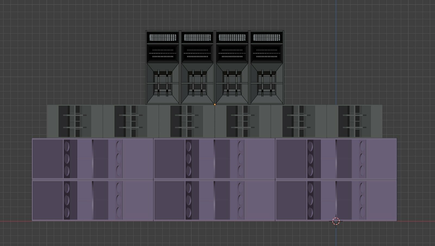Select the lower-right purple subwoofer cabinet
Viewport: 435px width, 246px height.
tap(336, 200)
